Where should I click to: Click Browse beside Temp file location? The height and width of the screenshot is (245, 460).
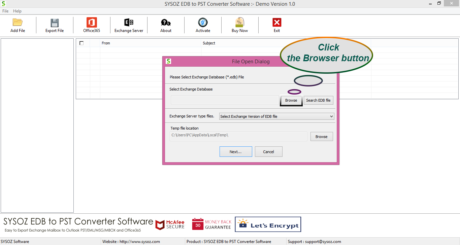pos(321,137)
